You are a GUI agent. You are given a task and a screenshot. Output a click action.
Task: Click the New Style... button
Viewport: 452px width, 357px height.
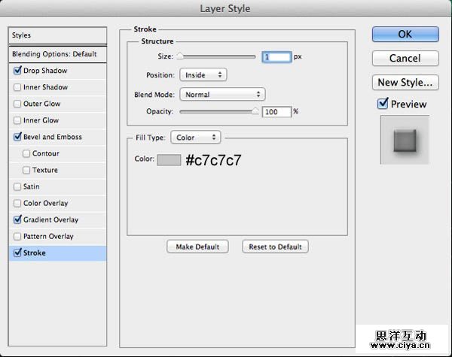405,82
